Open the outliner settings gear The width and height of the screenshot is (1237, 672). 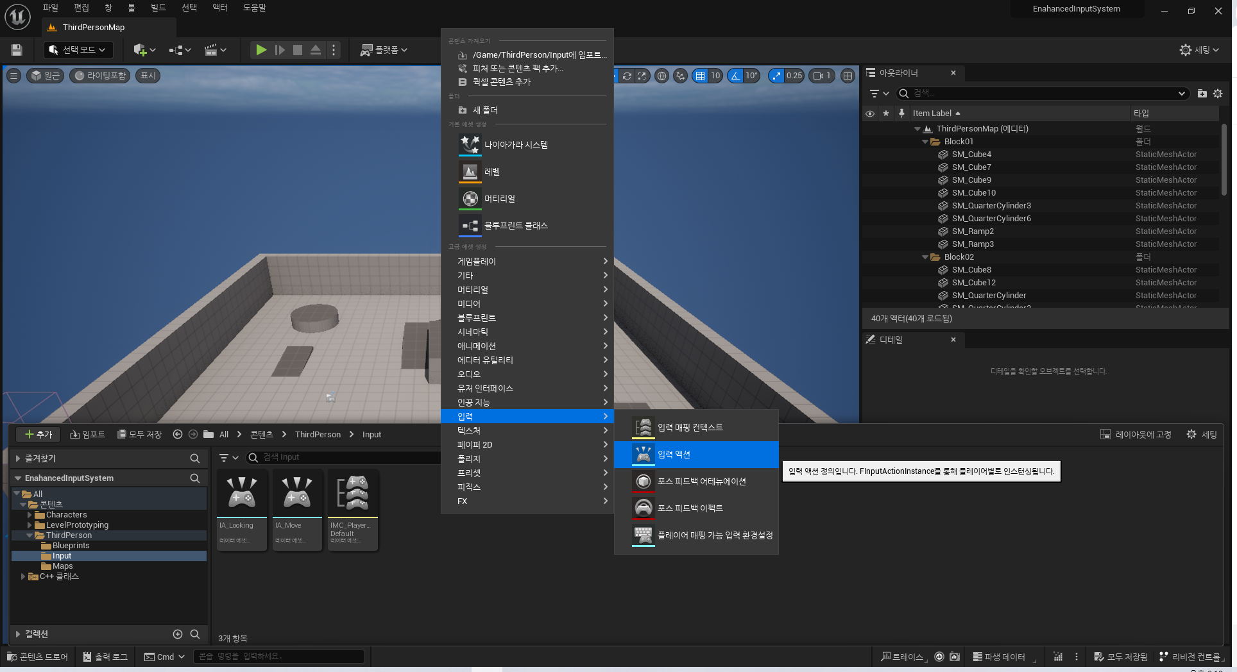click(1218, 94)
